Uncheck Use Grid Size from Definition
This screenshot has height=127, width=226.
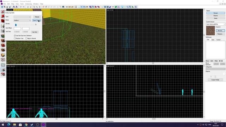point(15,36)
